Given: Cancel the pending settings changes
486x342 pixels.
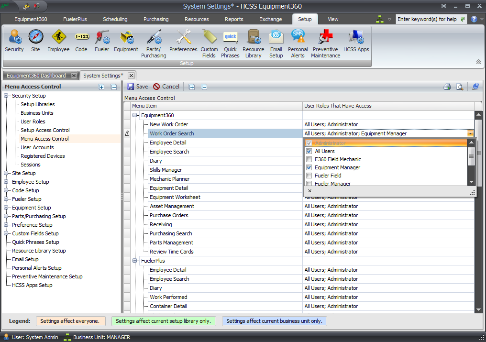Looking at the screenshot, I should tap(166, 87).
